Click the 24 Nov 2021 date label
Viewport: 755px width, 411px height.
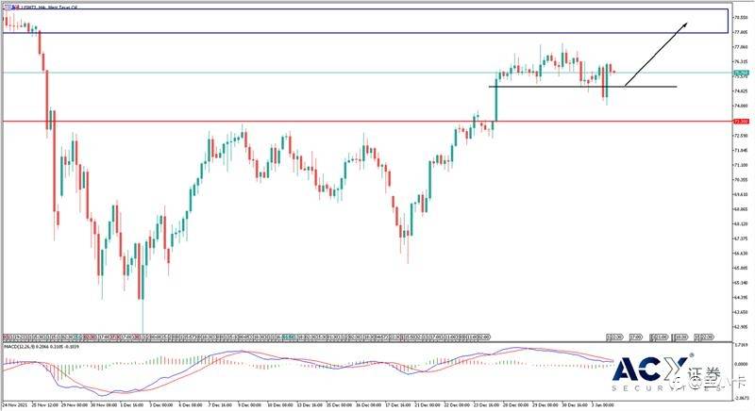click(14, 405)
